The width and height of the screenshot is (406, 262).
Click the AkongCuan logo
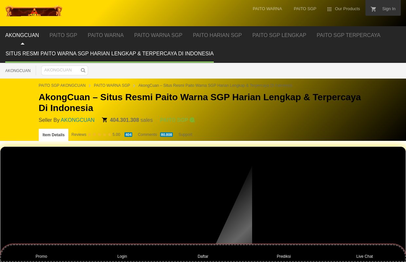pyautogui.click(x=34, y=11)
